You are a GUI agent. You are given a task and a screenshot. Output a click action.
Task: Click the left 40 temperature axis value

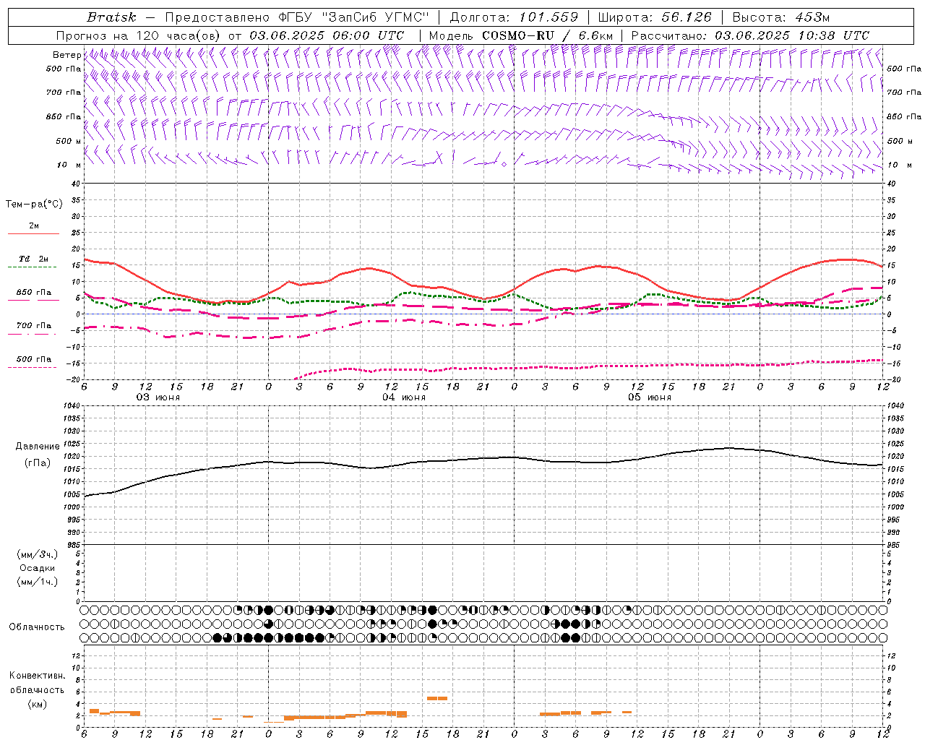tap(76, 184)
